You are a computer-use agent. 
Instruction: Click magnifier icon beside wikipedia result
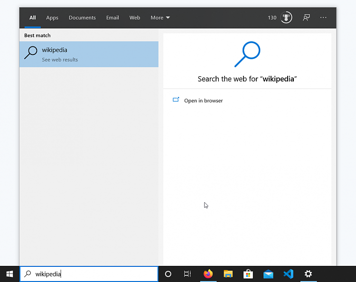coord(31,53)
